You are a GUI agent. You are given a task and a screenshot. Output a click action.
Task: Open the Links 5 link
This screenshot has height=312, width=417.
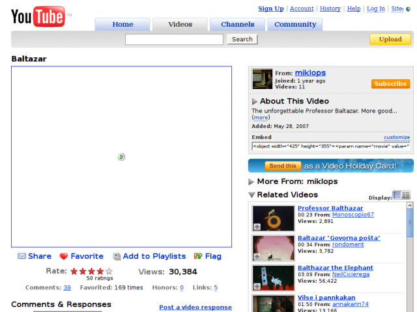216,287
